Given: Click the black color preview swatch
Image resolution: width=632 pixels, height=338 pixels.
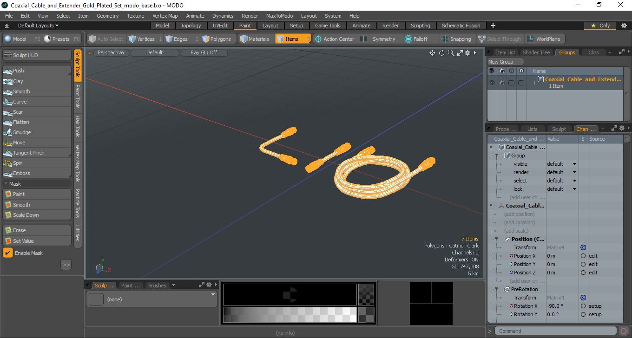Looking at the screenshot, I should click(290, 294).
